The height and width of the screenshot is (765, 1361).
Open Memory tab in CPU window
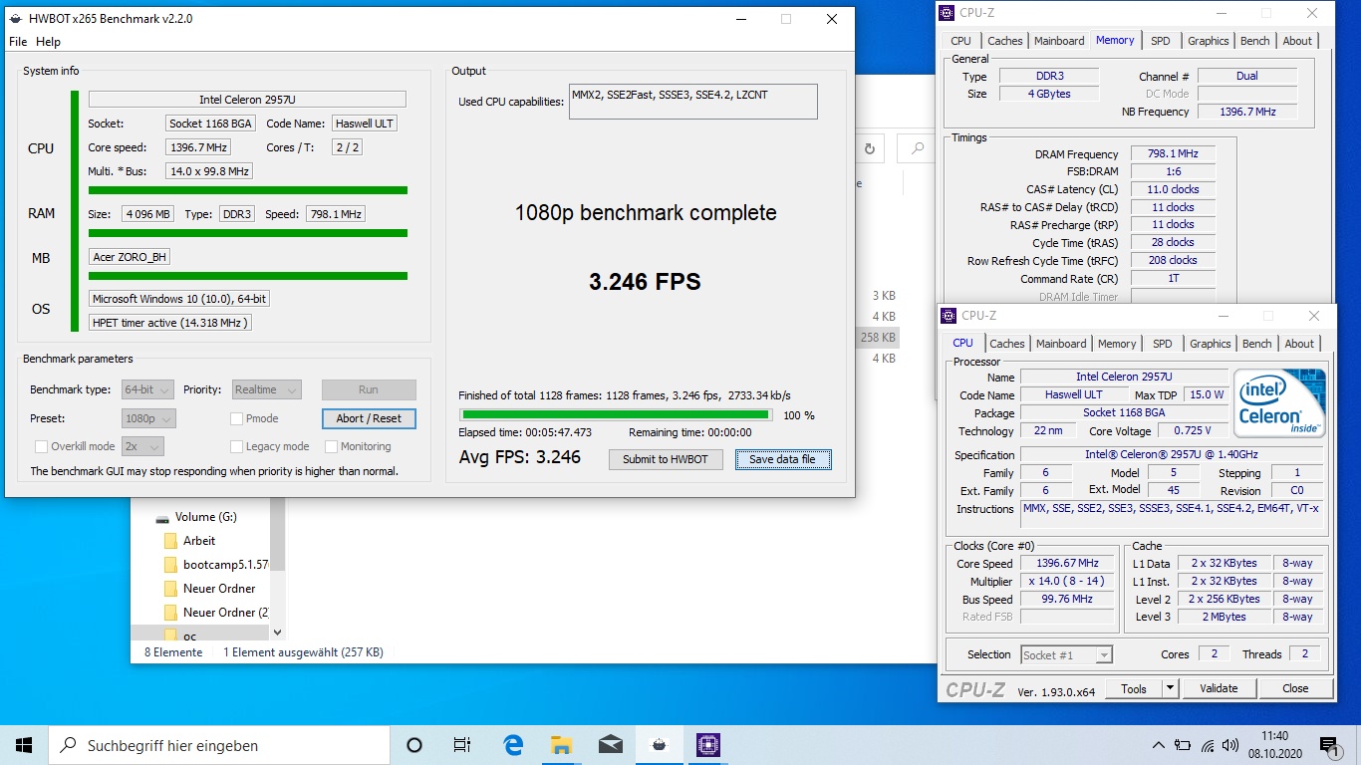[x=1116, y=344]
